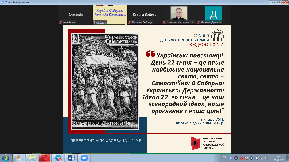
Task: Click the Ukrainian Institute of National Memory logo
Action: tap(207, 143)
